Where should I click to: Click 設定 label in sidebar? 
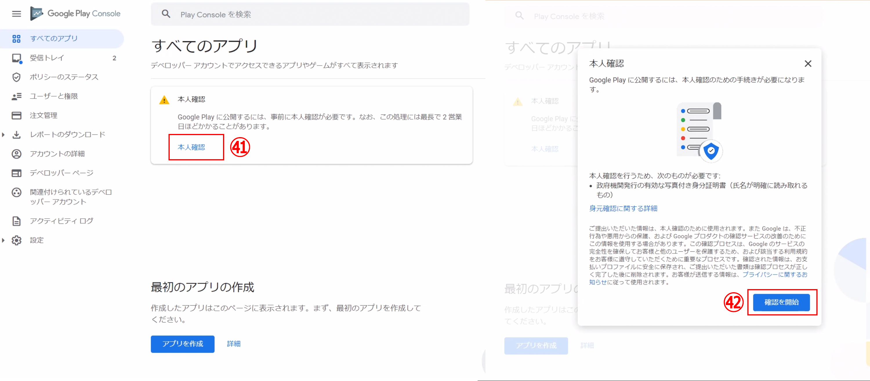click(x=37, y=240)
